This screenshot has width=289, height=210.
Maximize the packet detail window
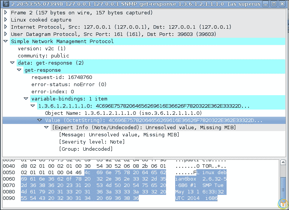274,4
